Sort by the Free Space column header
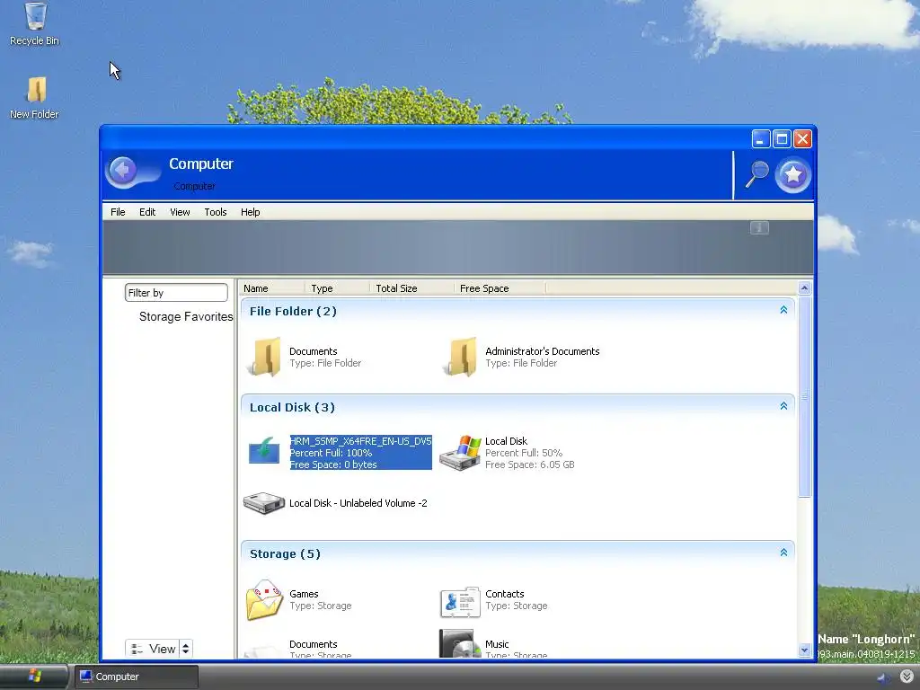 [x=500, y=288]
